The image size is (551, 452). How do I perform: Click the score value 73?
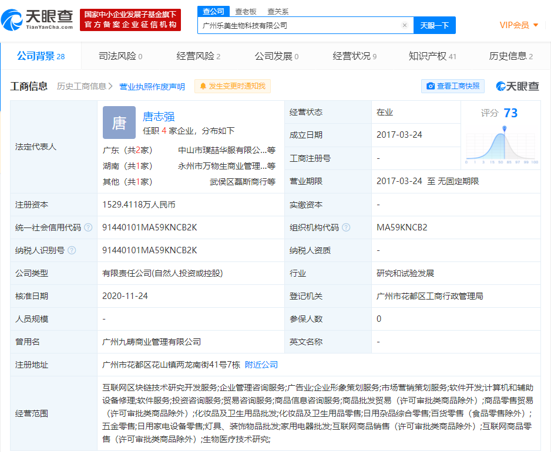[510, 113]
